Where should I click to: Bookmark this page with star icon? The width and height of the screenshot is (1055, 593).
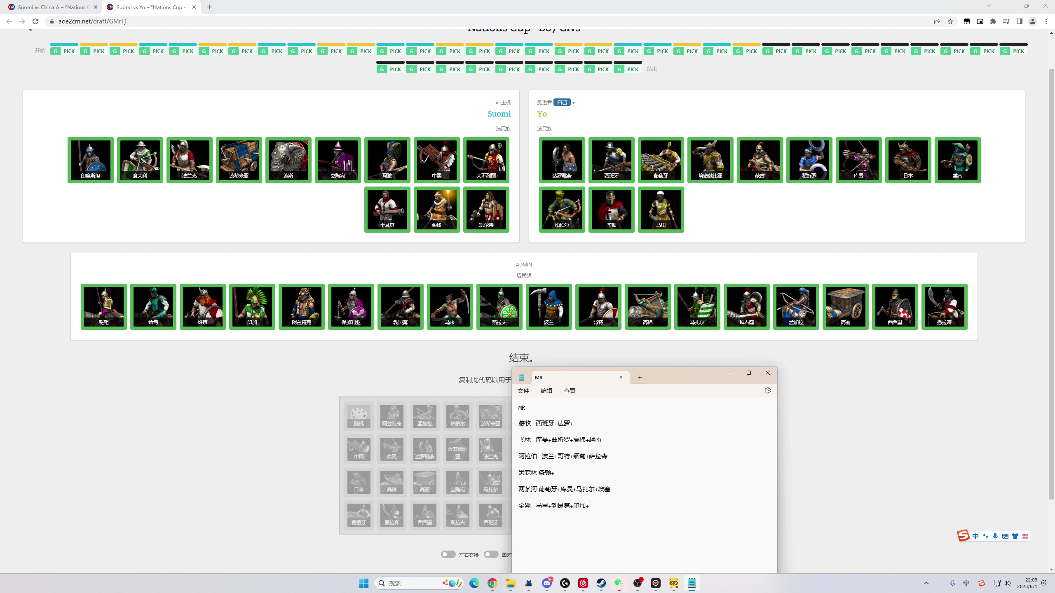coord(950,21)
